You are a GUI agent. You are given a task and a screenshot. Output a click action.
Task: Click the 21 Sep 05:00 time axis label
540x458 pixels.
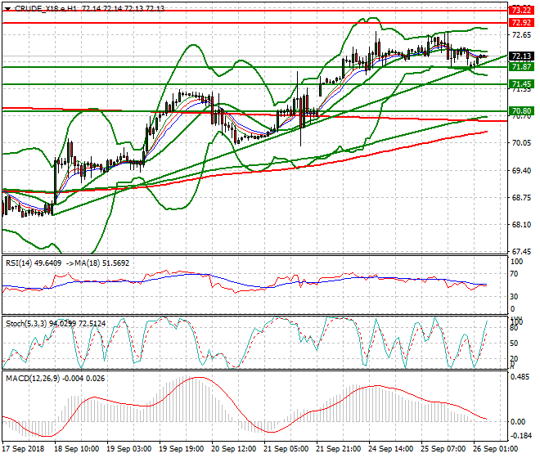click(x=286, y=449)
